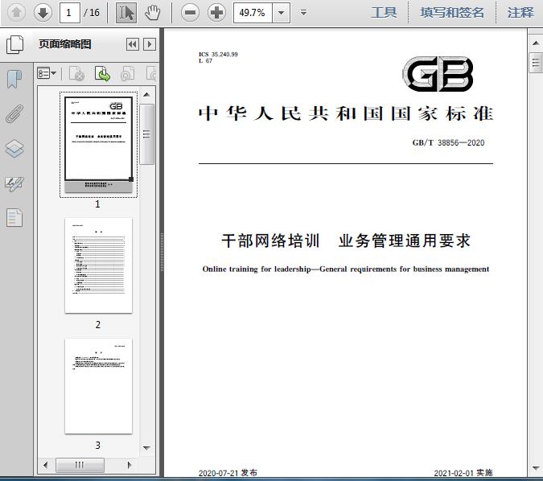Open the Signatures panel in the sidebar
The height and width of the screenshot is (481, 543).
14,183
